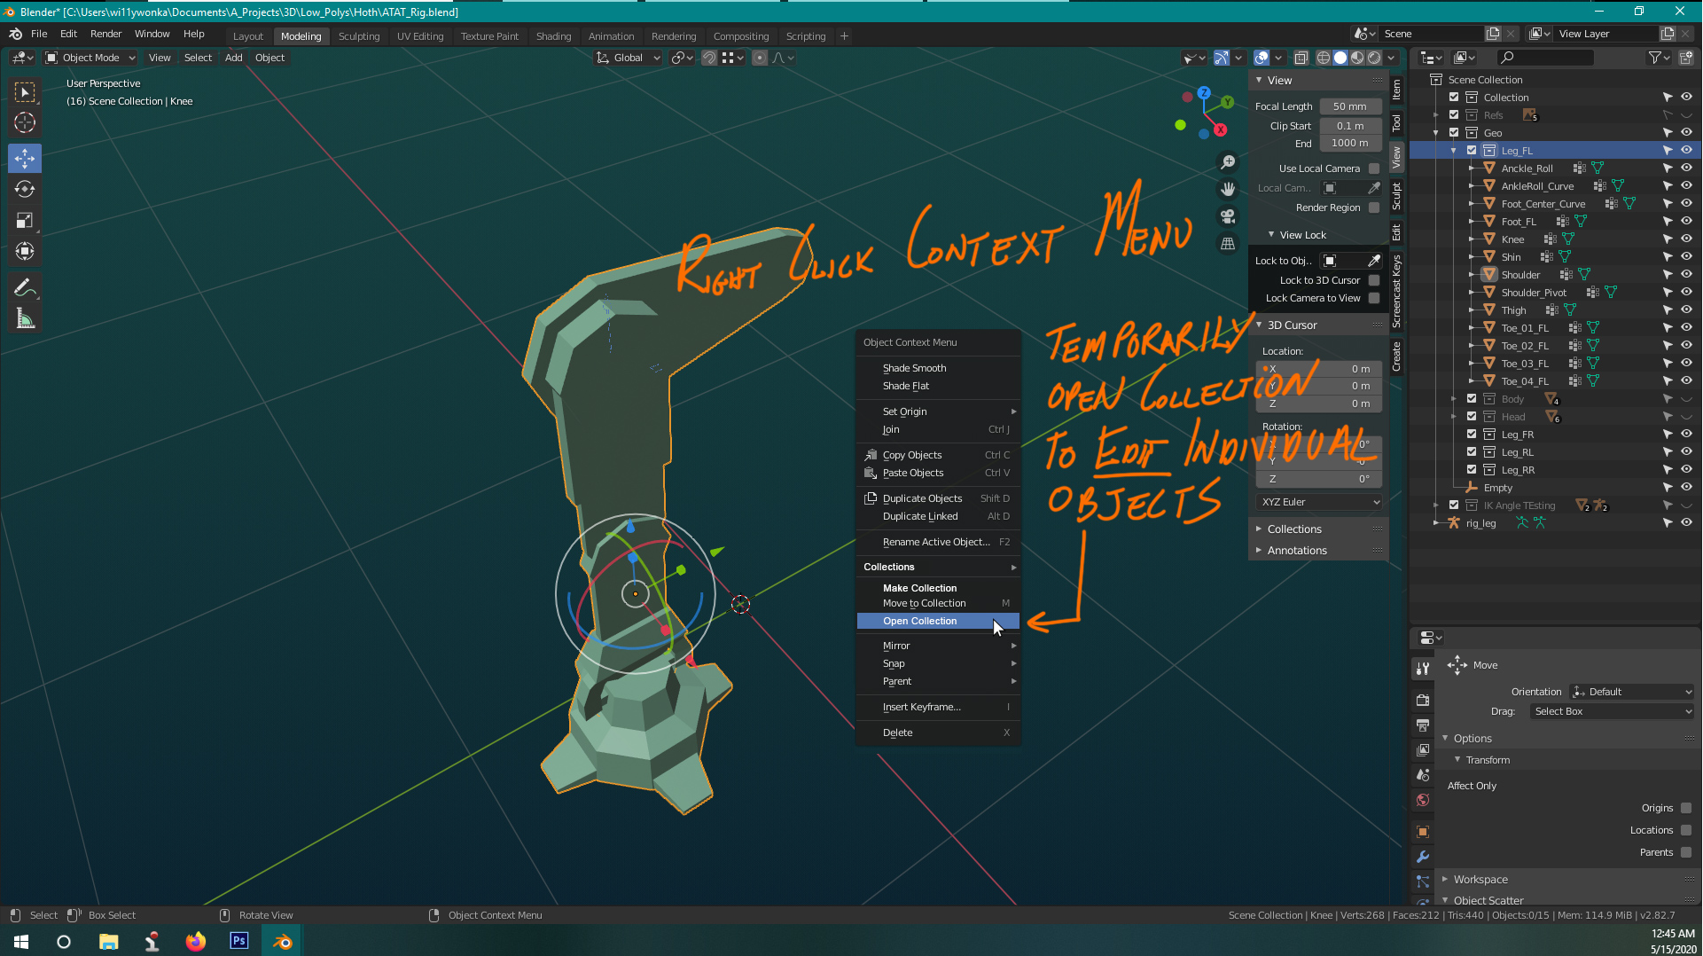Toggle the Leg_FR collection checkbox
The width and height of the screenshot is (1703, 956).
(1472, 435)
